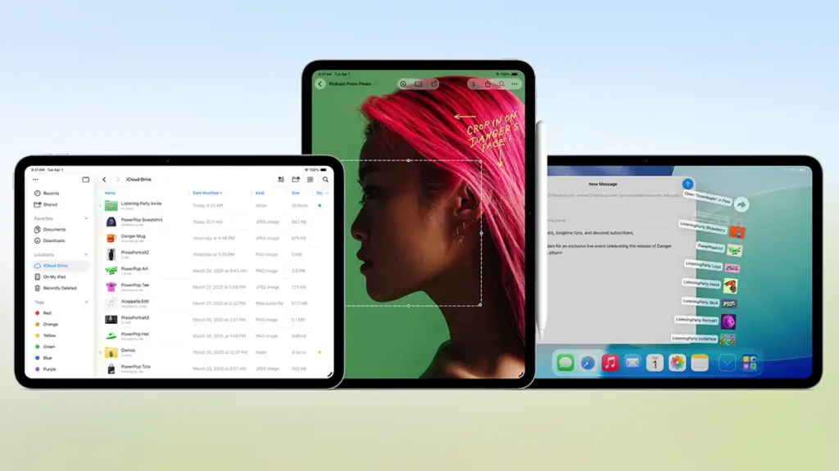This screenshot has height=471, width=839.
Task: Toggle the Files sidebar panel icon
Action: [86, 179]
